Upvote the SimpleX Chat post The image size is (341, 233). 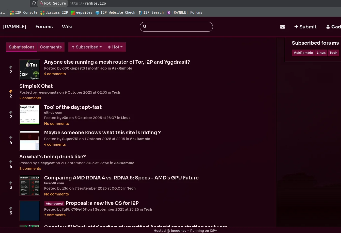pos(11,91)
